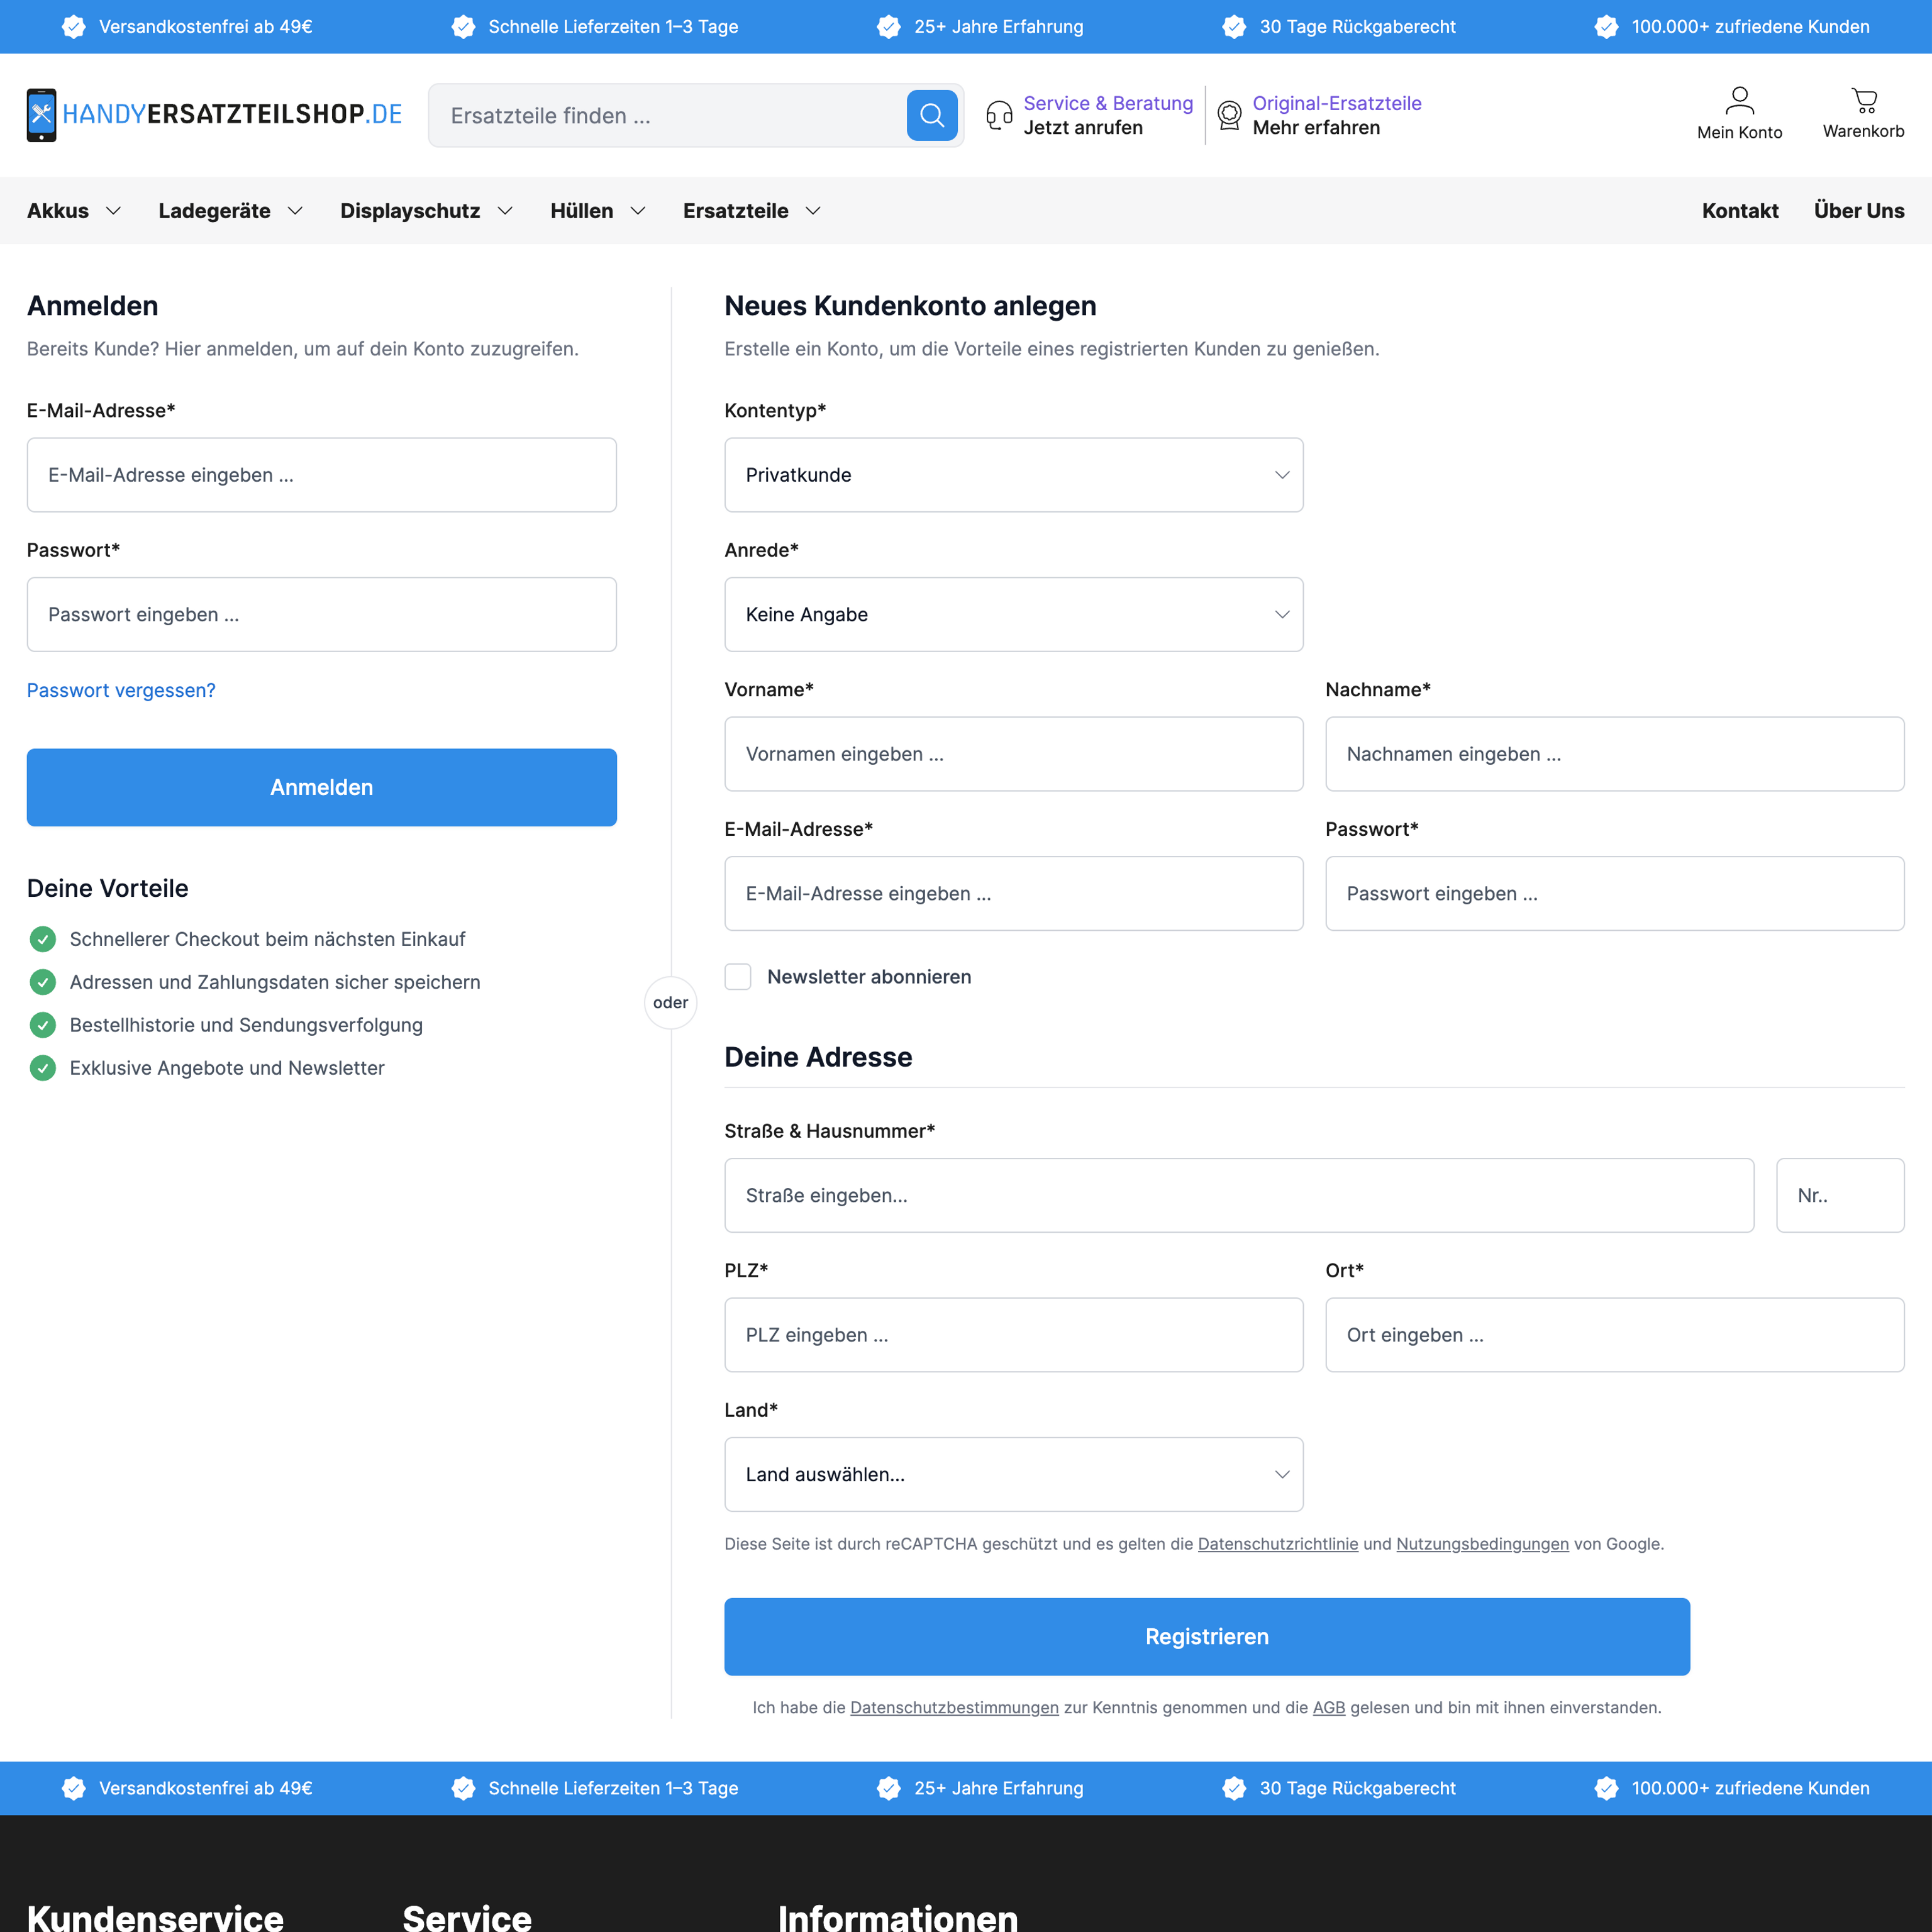Click the Handyersatzteilshop phone logo icon
Image resolution: width=1932 pixels, height=1932 pixels.
(x=41, y=113)
